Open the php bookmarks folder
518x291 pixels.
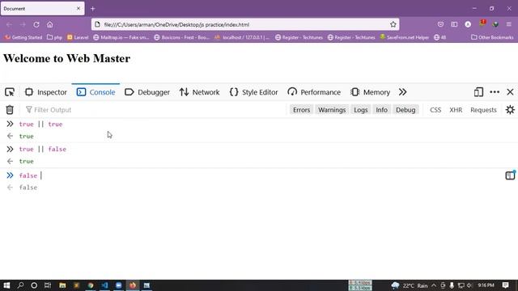click(54, 37)
